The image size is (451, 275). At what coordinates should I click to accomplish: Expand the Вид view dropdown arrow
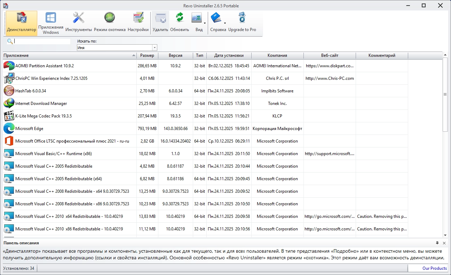click(205, 23)
